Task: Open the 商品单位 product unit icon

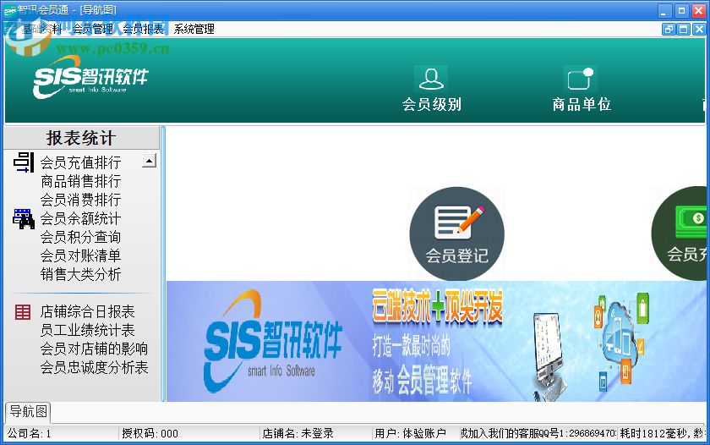Action: click(x=582, y=89)
